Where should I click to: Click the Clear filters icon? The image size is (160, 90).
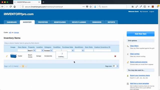128,46
